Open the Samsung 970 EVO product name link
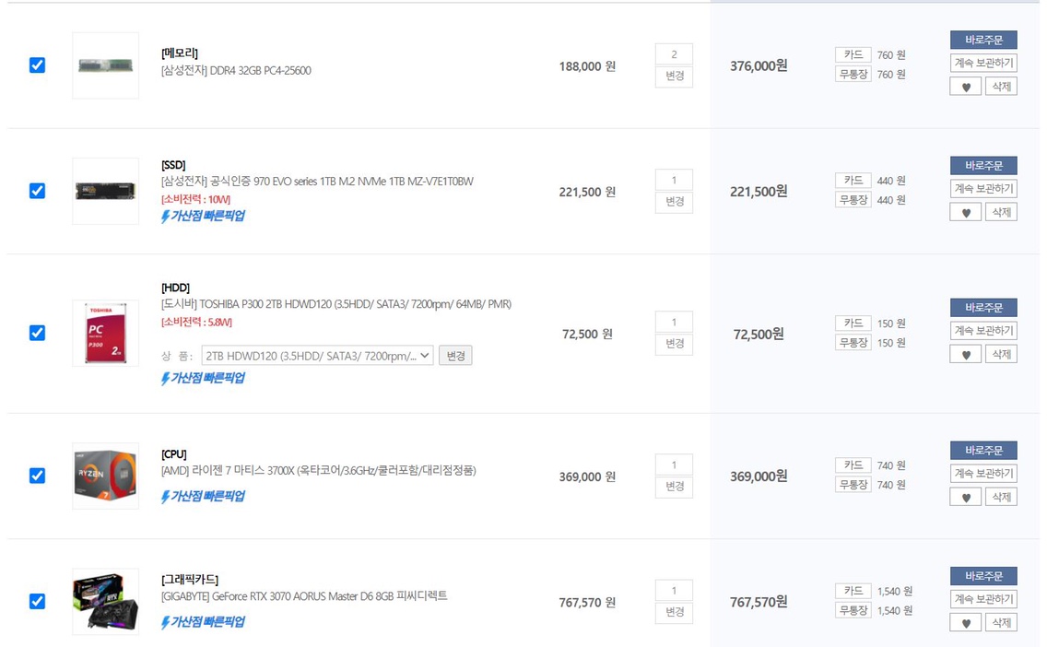This screenshot has width=1047, height=647. [317, 181]
